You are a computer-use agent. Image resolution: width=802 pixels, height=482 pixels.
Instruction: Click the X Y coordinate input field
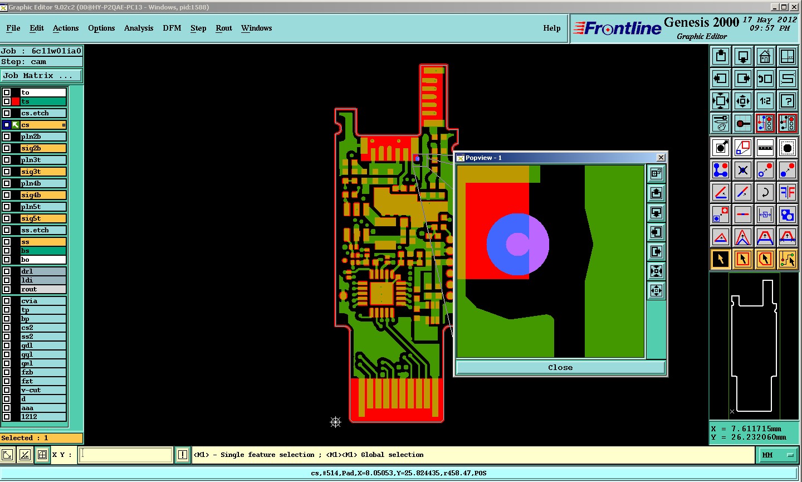[126, 455]
